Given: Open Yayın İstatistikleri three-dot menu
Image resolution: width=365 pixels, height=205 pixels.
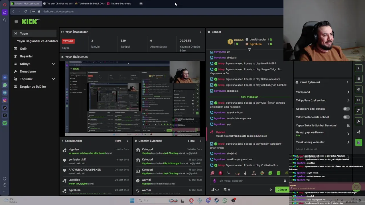Looking at the screenshot, I should 200,32.
